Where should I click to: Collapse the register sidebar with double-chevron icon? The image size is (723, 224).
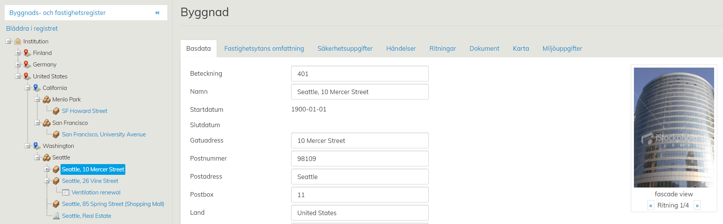coord(157,13)
